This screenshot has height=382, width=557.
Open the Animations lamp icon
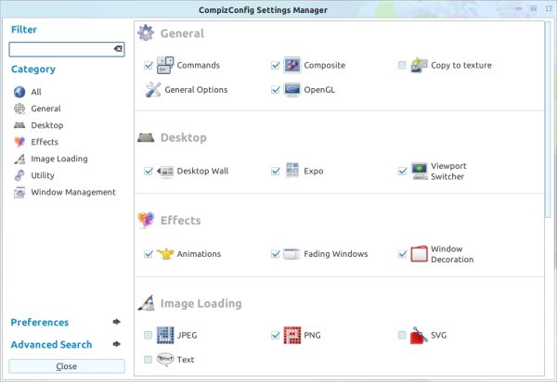pos(165,254)
